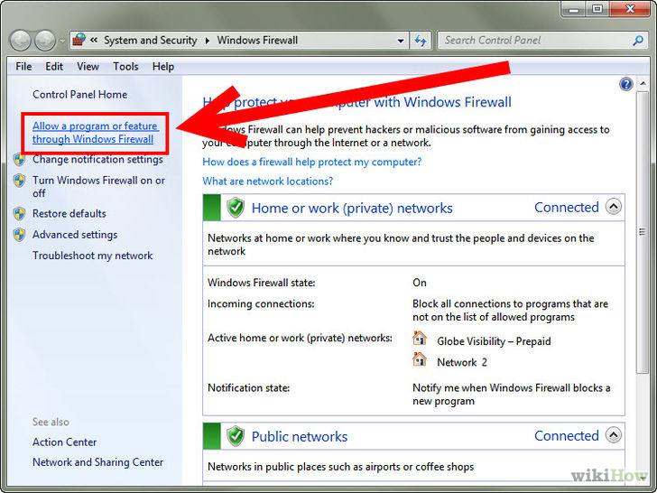Click the On value of firewall state
Image resolution: width=657 pixels, height=493 pixels.
tap(420, 283)
